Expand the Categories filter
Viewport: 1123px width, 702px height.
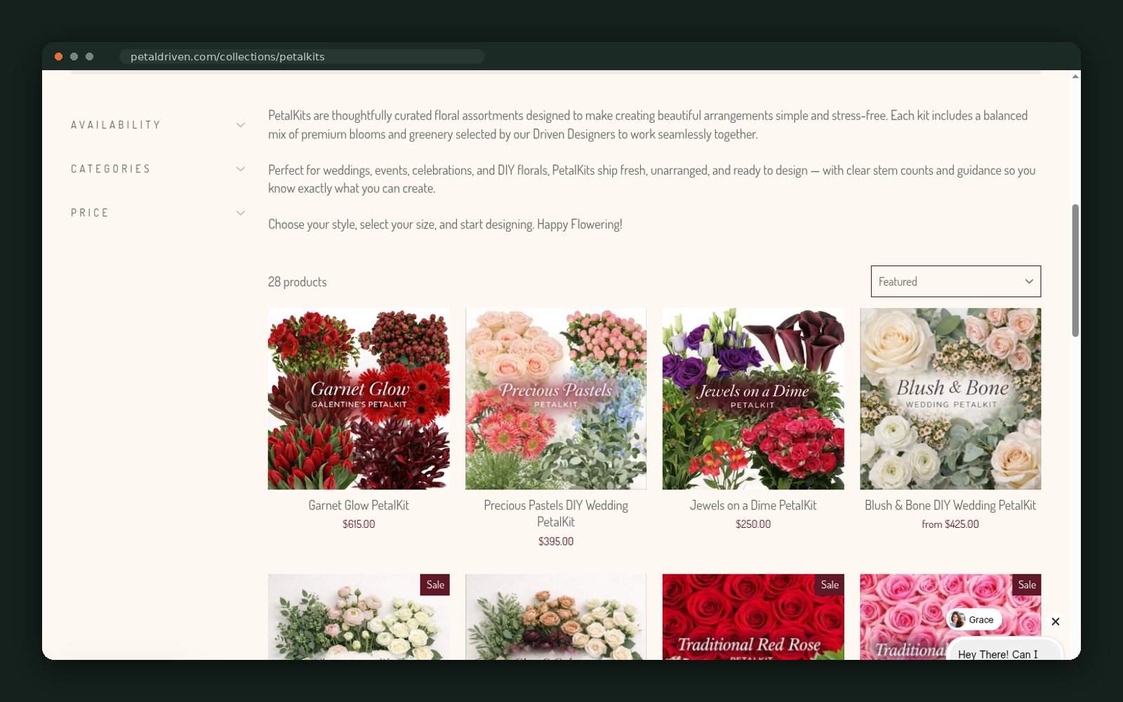(158, 169)
